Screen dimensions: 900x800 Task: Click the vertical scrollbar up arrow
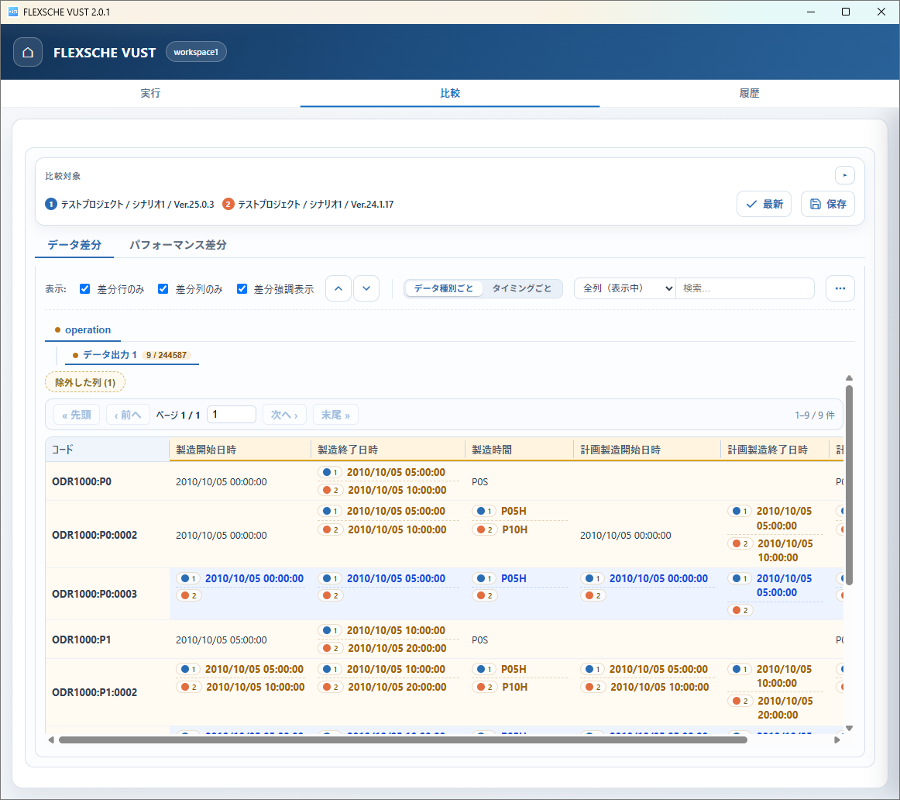click(x=849, y=378)
